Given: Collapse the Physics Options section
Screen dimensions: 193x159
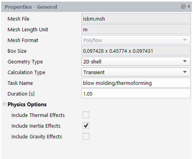Looking at the screenshot, I should [x=4, y=104].
